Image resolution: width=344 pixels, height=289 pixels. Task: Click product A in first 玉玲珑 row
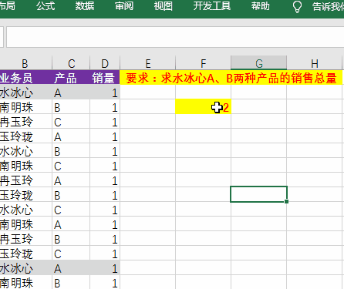click(71, 136)
